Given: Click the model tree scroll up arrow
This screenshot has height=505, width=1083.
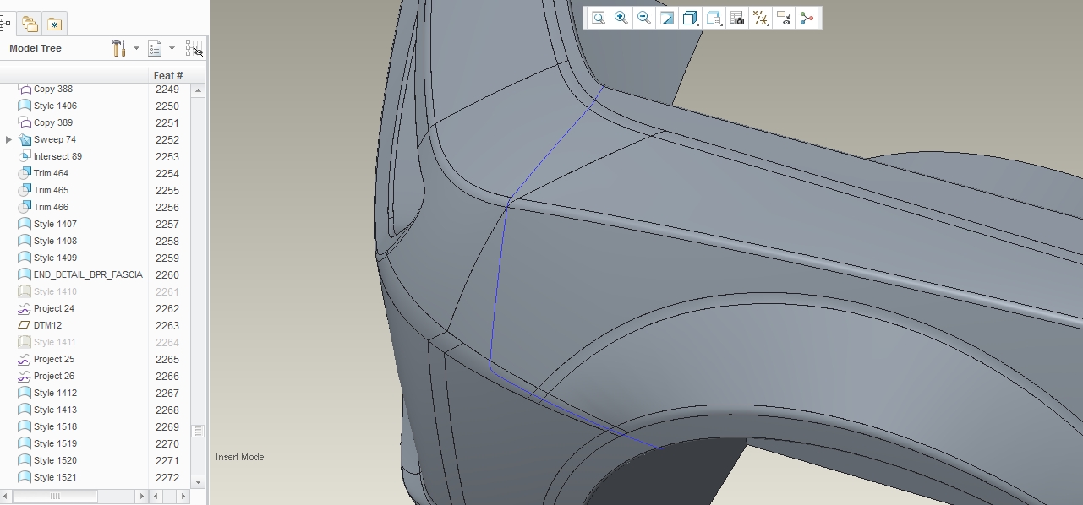Looking at the screenshot, I should pos(198,90).
